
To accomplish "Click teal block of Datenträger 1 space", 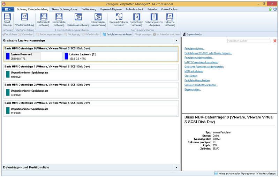I will coord(8,75).
